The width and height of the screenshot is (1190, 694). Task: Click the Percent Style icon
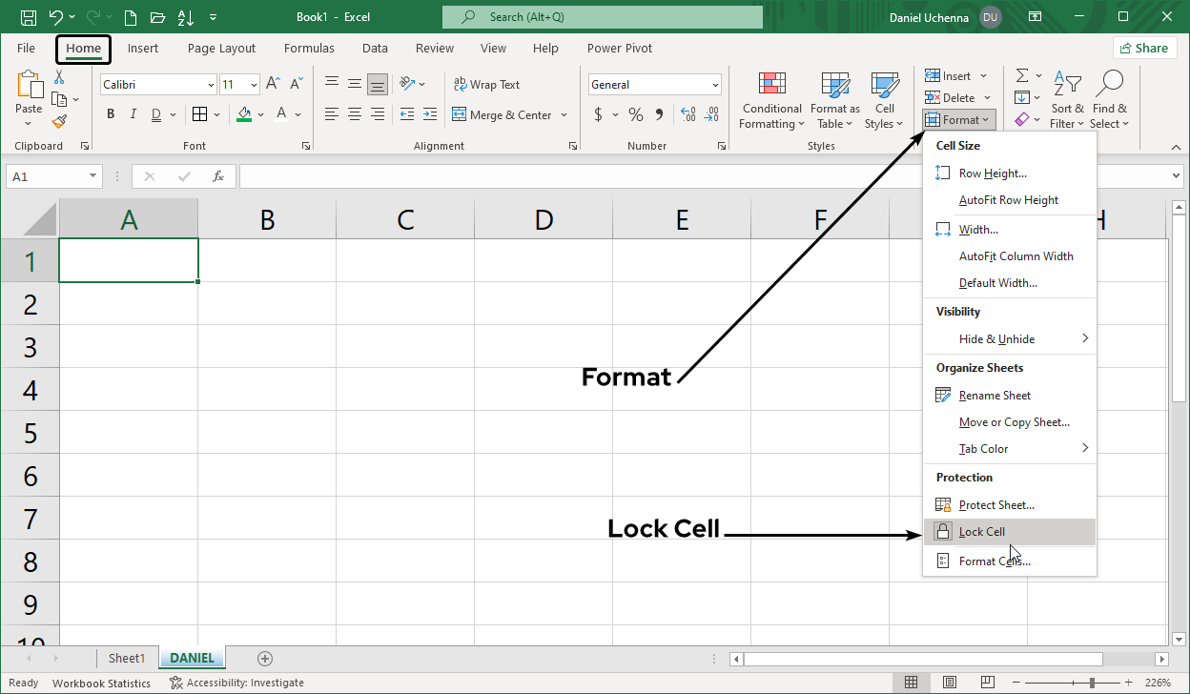[635, 114]
